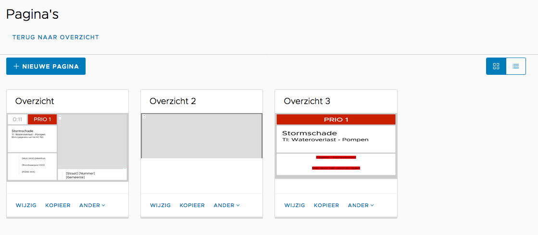Click the Overzicht 3 card title
The image size is (538, 235).
coord(307,101)
